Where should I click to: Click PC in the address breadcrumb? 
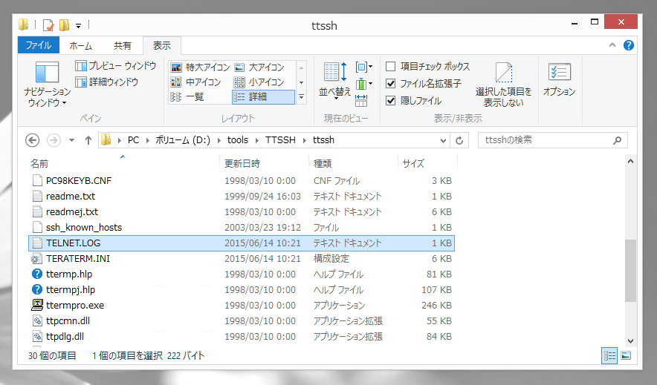[x=133, y=140]
